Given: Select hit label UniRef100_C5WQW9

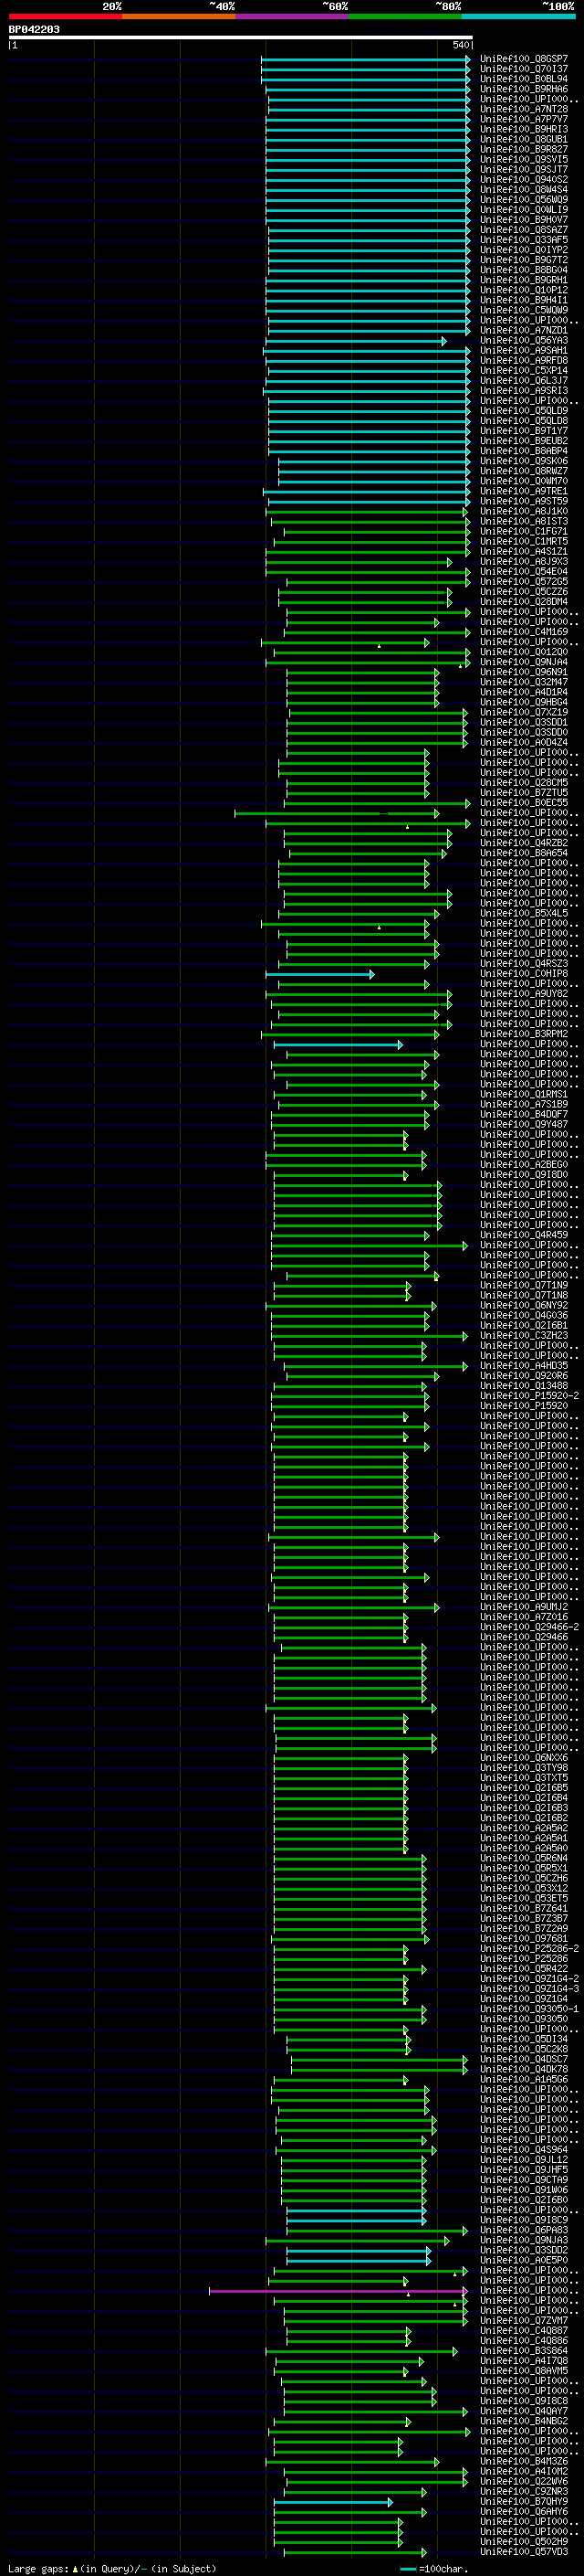Looking at the screenshot, I should (524, 310).
